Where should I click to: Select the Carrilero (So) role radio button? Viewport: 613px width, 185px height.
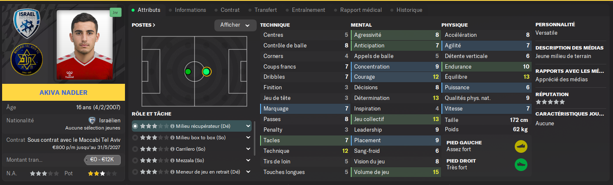tap(135, 149)
